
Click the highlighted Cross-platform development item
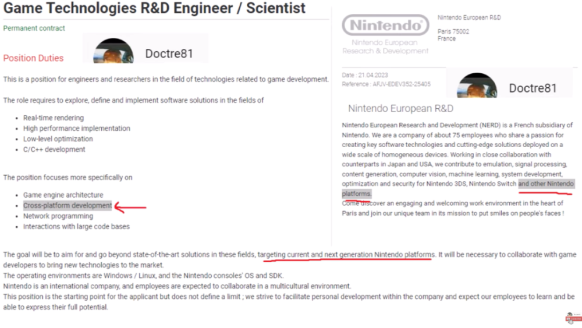coord(68,205)
